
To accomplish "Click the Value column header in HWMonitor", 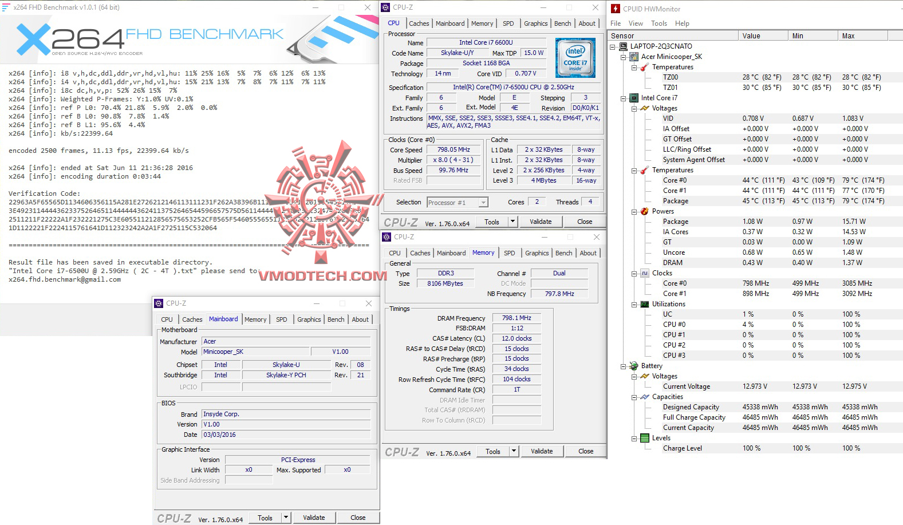I will click(x=763, y=35).
